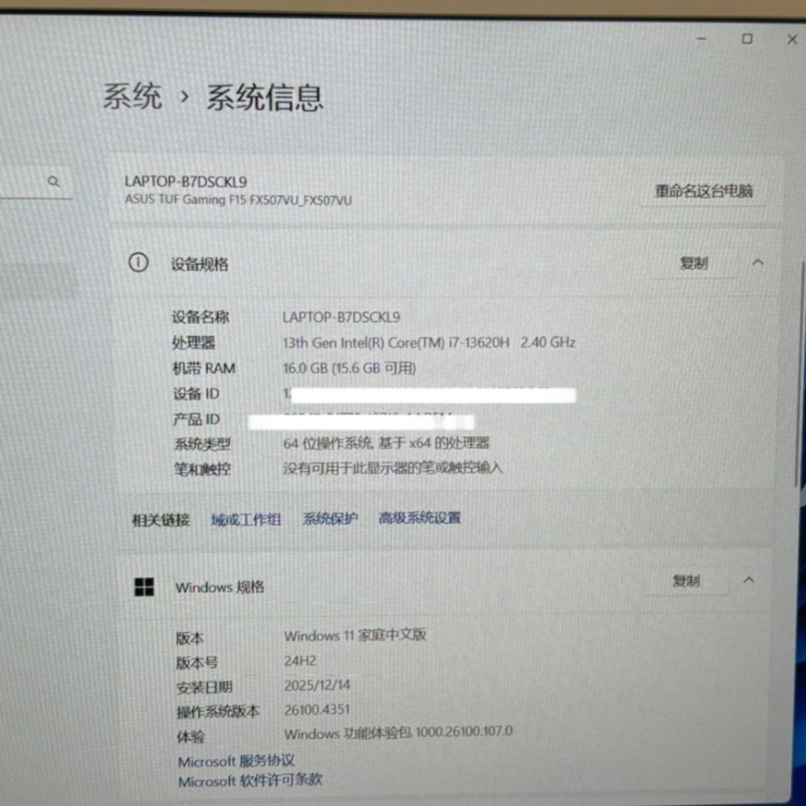The width and height of the screenshot is (806, 806).
Task: Click the vertical scrollbar on right edge
Action: coord(799,371)
